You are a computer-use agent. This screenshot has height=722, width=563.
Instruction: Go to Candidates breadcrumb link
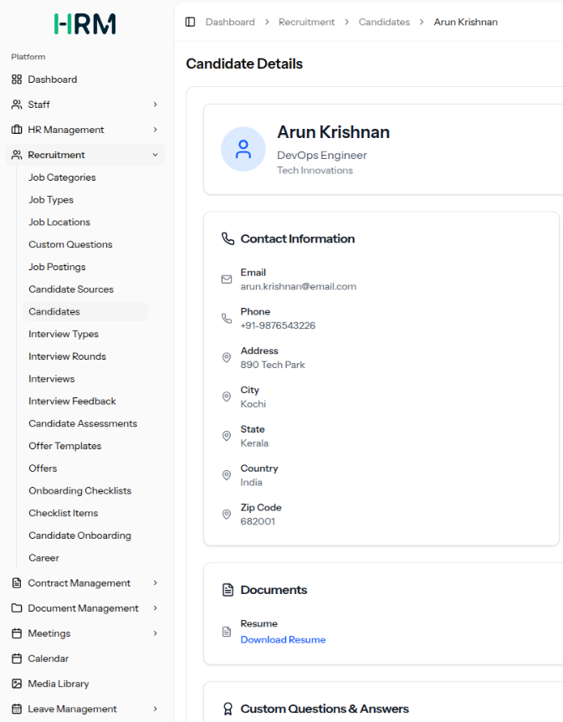pyautogui.click(x=384, y=22)
